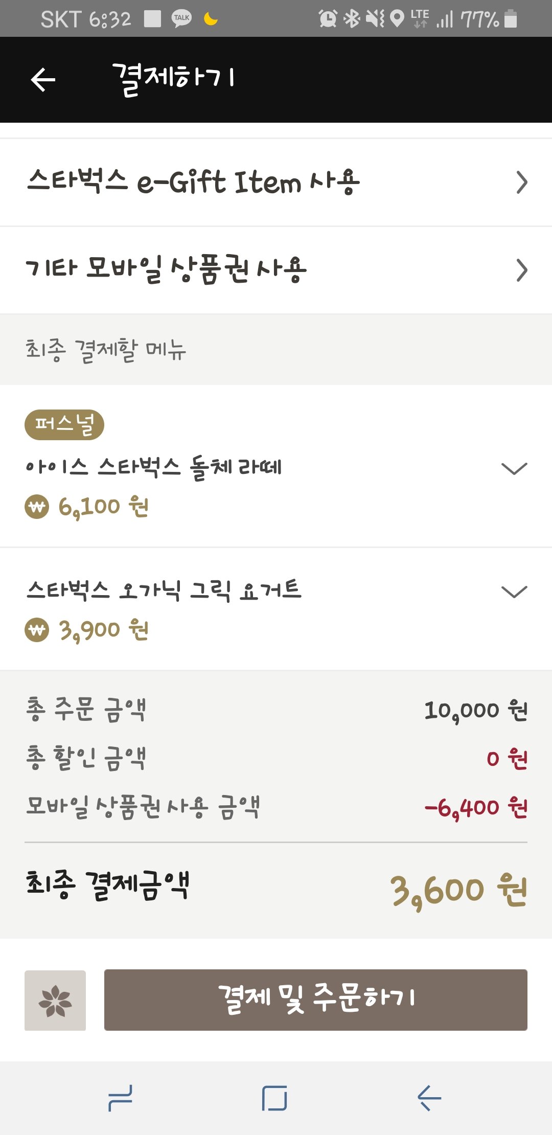552x1135 pixels.
Task: Tap the 최종 결제금액 3,600 원 amount
Action: click(x=458, y=891)
